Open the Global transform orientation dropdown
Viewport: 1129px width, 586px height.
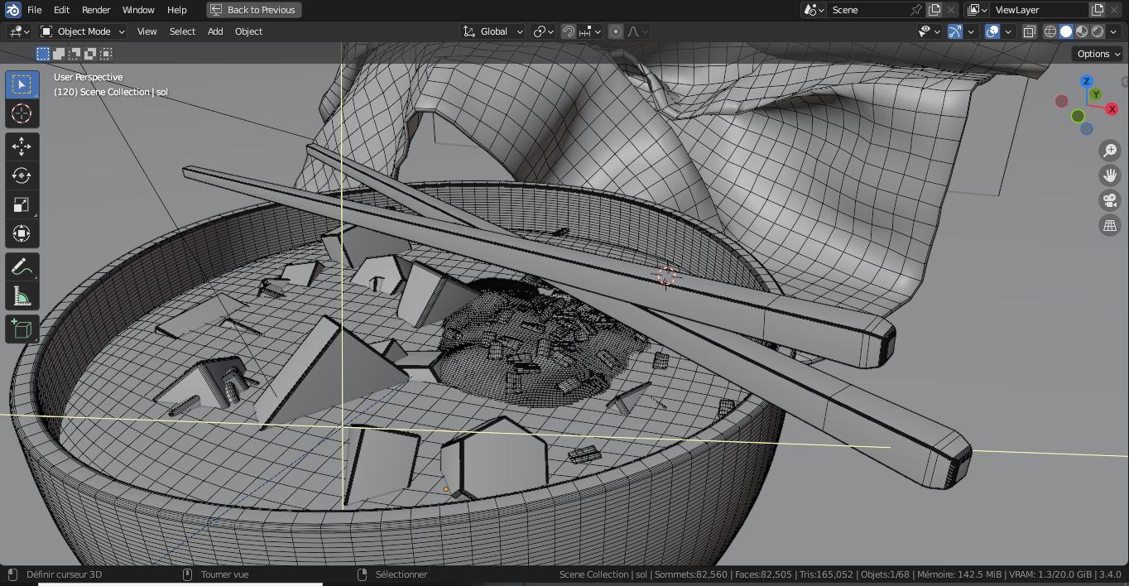point(493,31)
